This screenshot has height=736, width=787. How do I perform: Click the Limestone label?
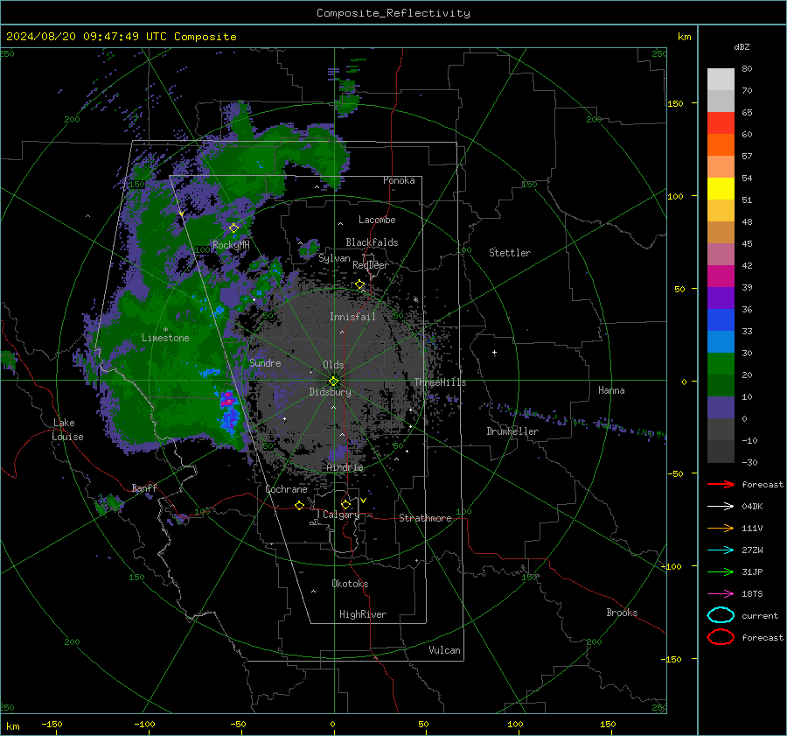165,338
